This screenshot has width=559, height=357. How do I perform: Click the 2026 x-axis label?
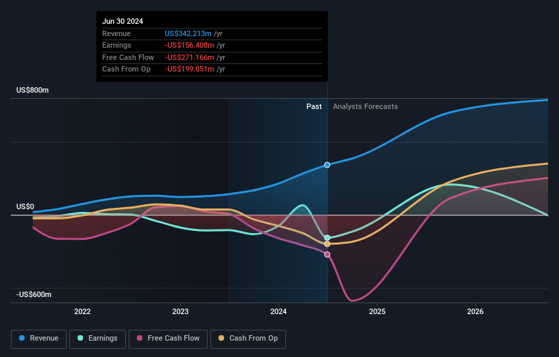pos(475,311)
